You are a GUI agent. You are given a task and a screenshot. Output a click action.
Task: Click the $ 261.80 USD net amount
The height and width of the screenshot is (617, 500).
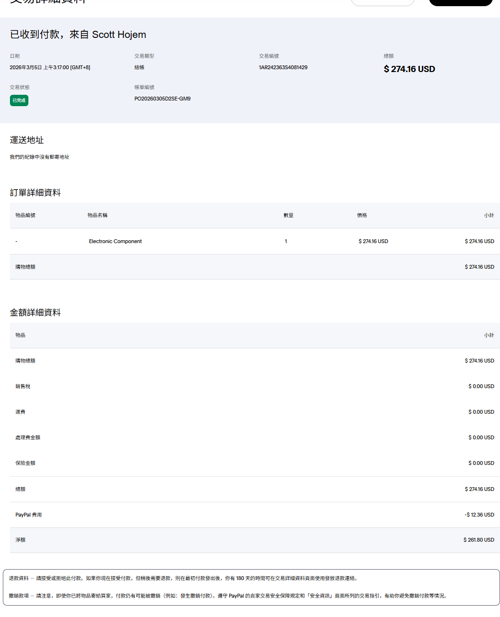coord(479,540)
